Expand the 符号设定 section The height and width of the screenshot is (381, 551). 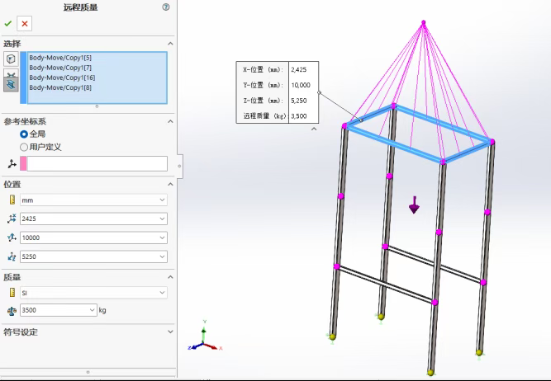[x=170, y=332]
